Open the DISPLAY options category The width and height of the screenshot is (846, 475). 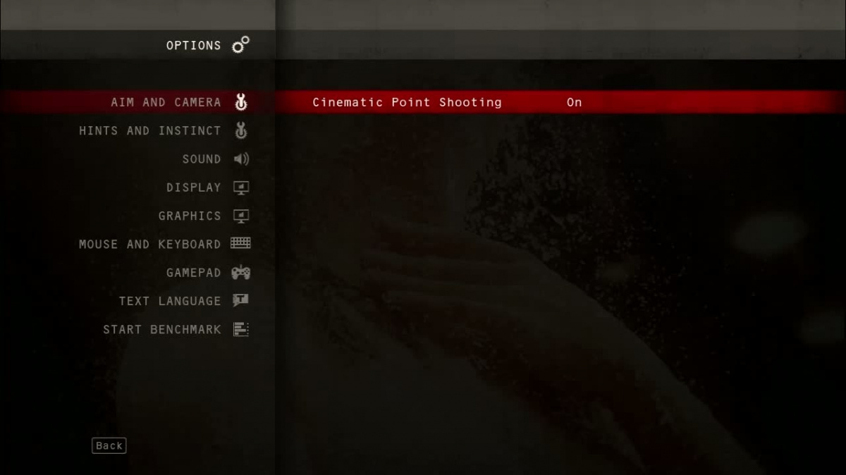pos(194,187)
